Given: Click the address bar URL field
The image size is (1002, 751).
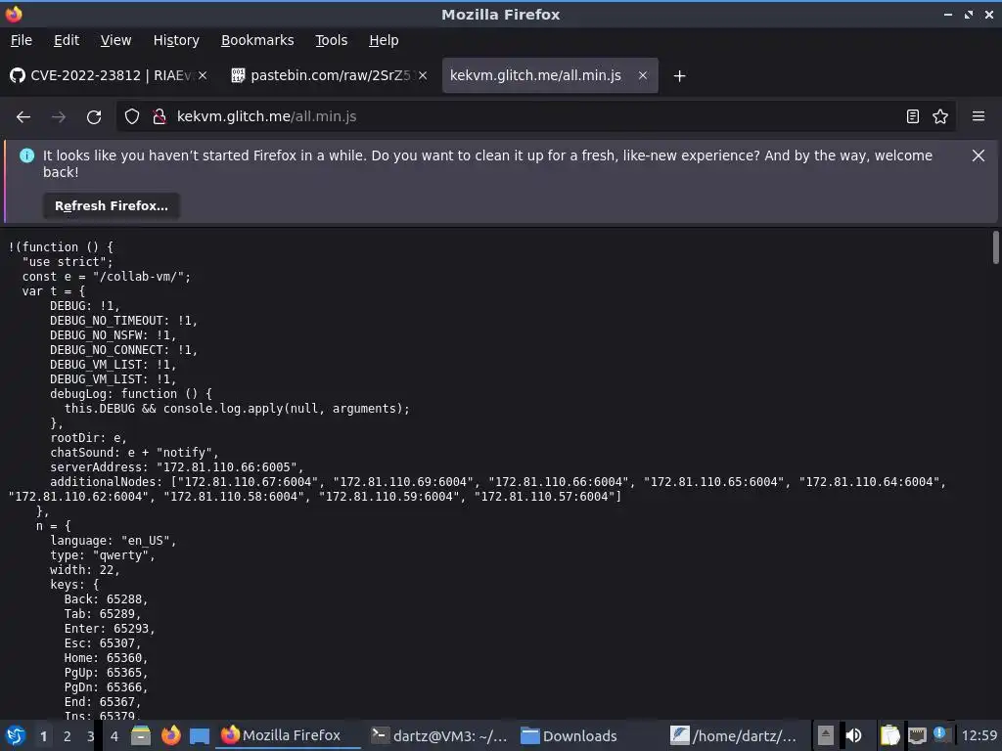Looking at the screenshot, I should [x=535, y=117].
